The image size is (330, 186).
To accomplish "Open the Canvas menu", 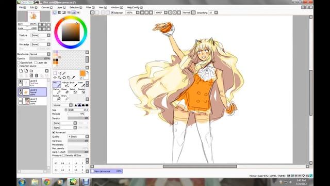I will (x=47, y=7).
